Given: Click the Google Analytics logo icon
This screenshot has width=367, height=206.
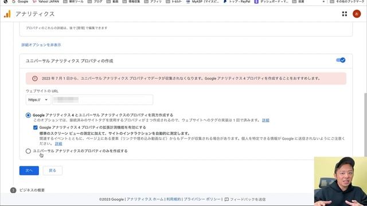Looking at the screenshot, I should [7, 14].
